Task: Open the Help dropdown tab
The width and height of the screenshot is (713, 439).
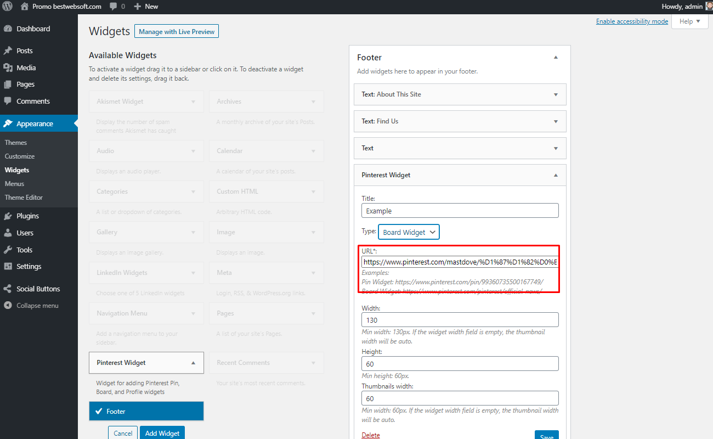Action: 689,21
